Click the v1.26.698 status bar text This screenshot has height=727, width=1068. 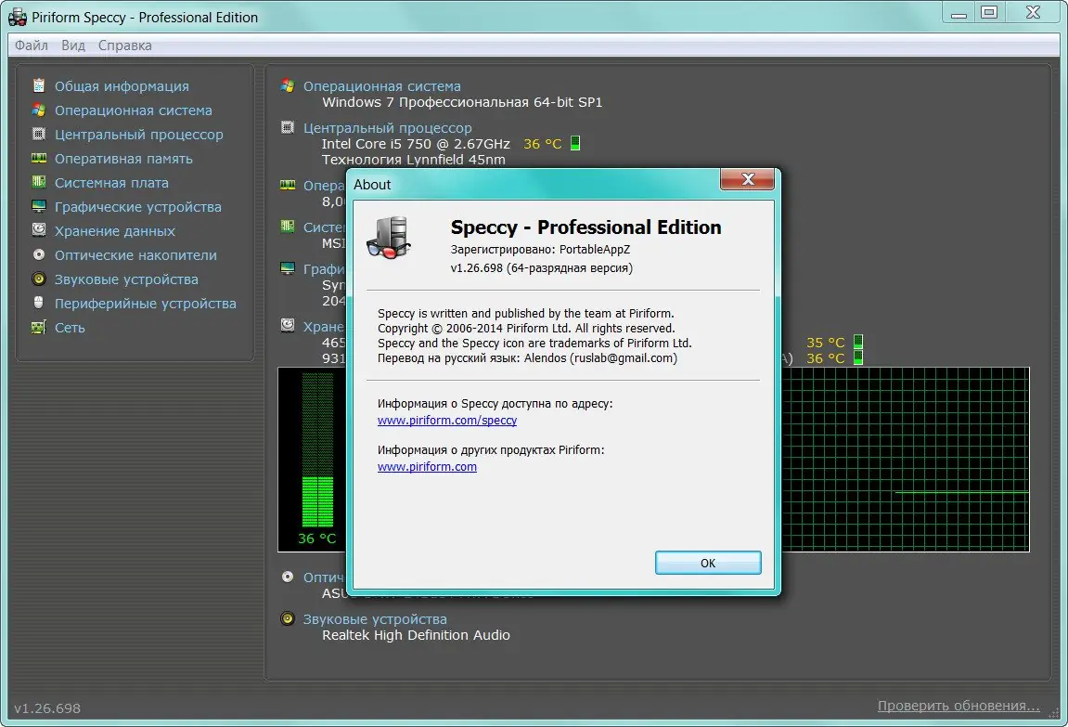click(47, 708)
